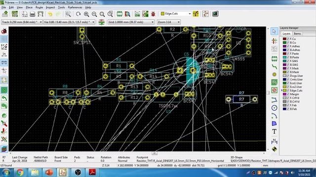Switch to Items tab in Layers Manager
This screenshot has width=316, height=177.
pyautogui.click(x=297, y=34)
